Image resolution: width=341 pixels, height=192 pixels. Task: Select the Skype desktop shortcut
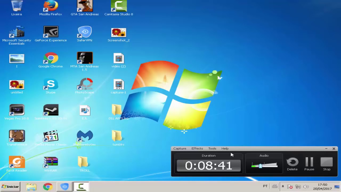click(51, 86)
